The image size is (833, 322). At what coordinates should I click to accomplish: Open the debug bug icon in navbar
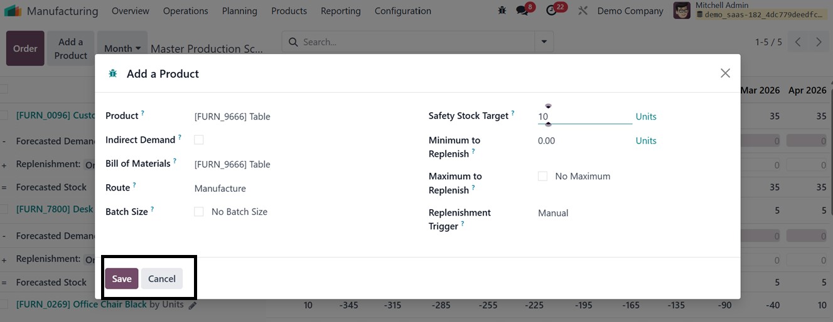point(502,11)
